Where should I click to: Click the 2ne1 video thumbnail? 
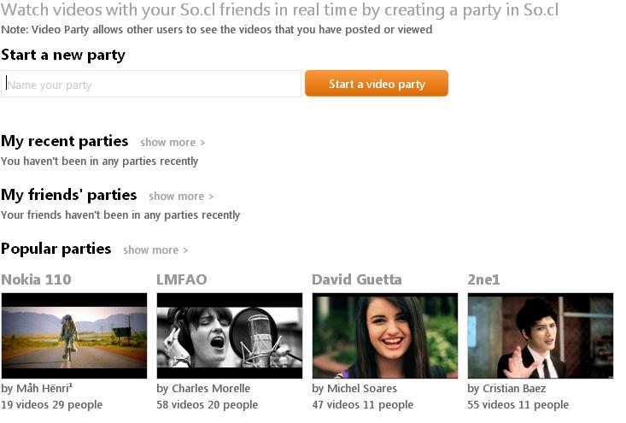[x=541, y=336]
